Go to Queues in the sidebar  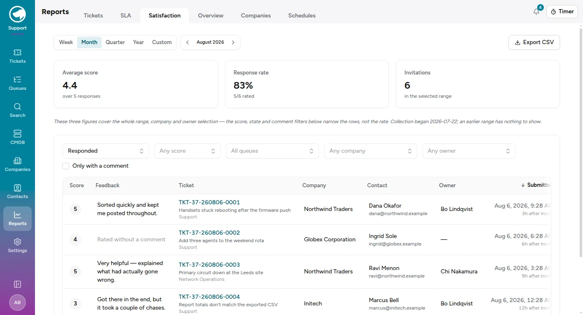17,84
